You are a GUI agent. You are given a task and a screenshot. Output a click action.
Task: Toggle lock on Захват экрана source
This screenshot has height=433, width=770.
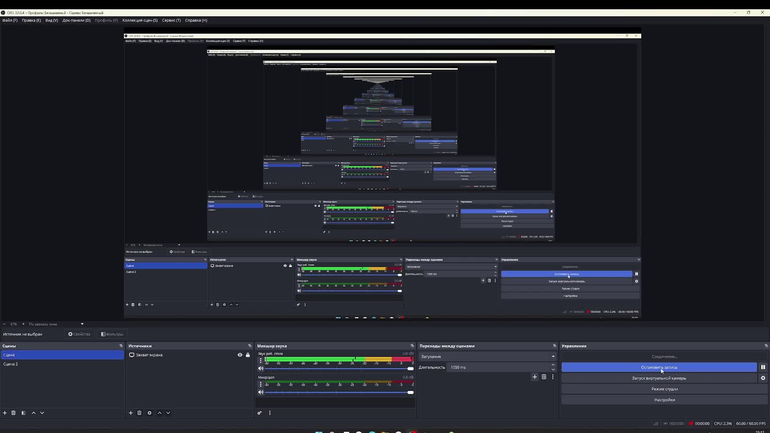(248, 355)
